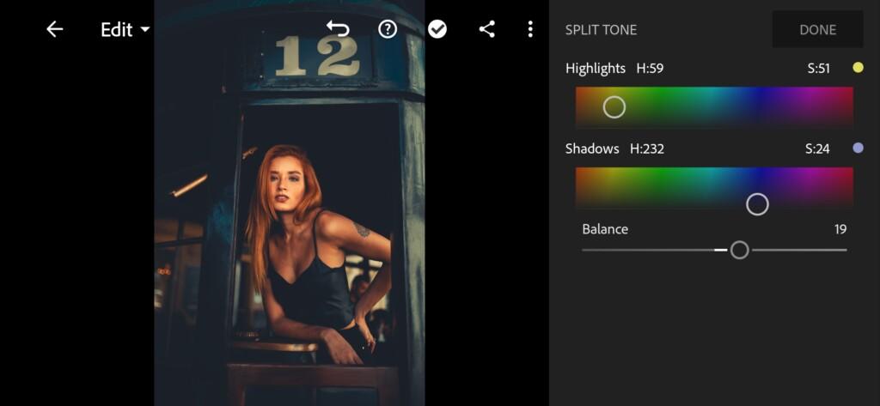Click the Highlights label
Image resolution: width=880 pixels, height=406 pixels.
click(596, 69)
